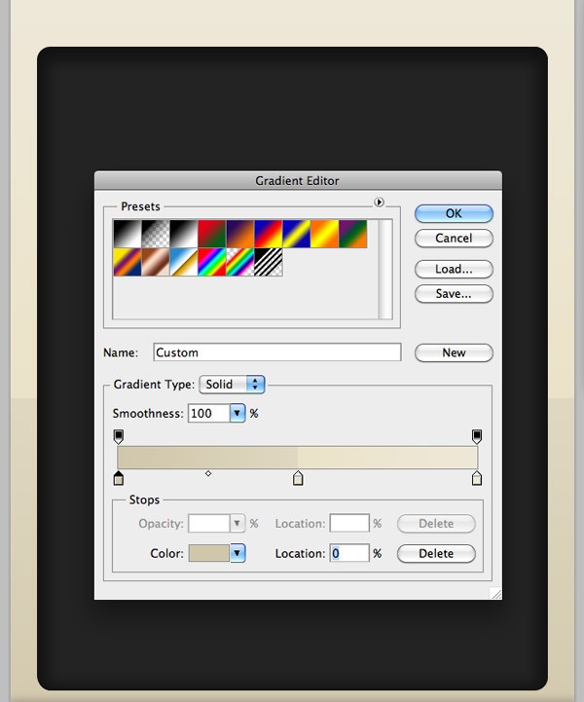The width and height of the screenshot is (584, 702).
Task: Click the Smoothness value field
Action: (x=209, y=413)
